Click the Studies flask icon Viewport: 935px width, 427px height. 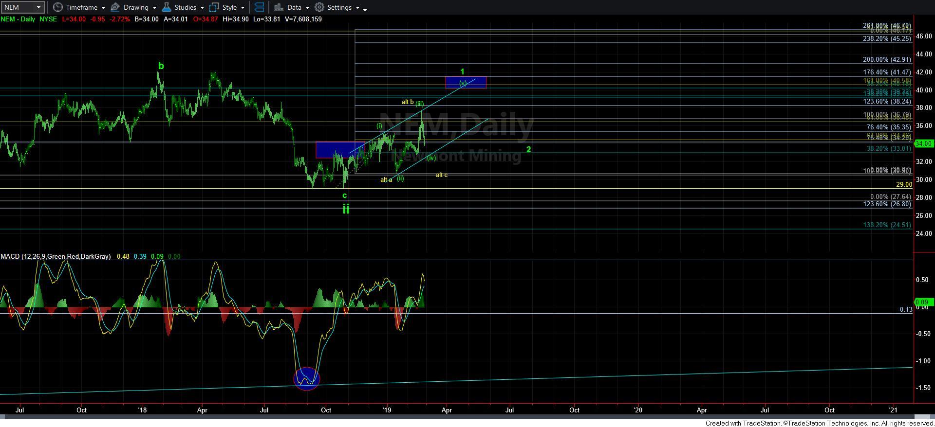click(167, 7)
